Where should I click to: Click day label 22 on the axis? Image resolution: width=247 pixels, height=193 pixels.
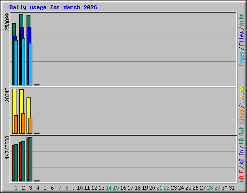[166, 188]
